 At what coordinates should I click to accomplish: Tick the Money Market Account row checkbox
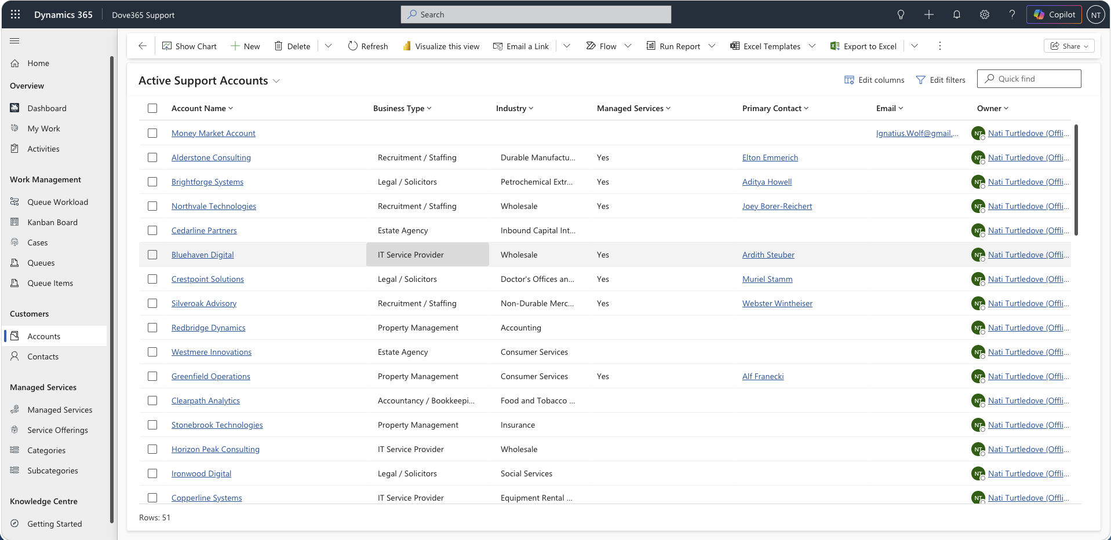point(152,133)
